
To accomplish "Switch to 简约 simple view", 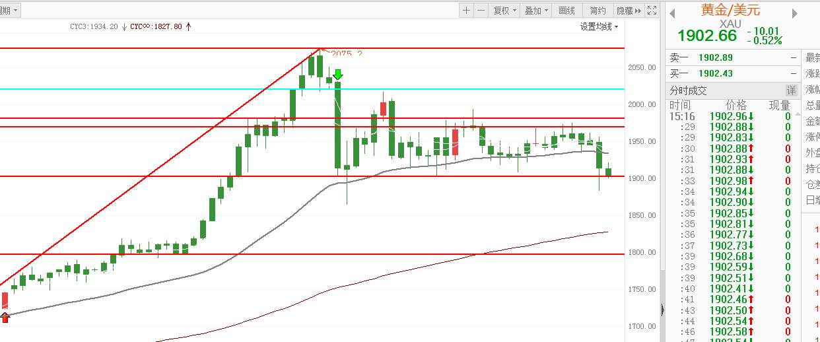I will point(598,11).
